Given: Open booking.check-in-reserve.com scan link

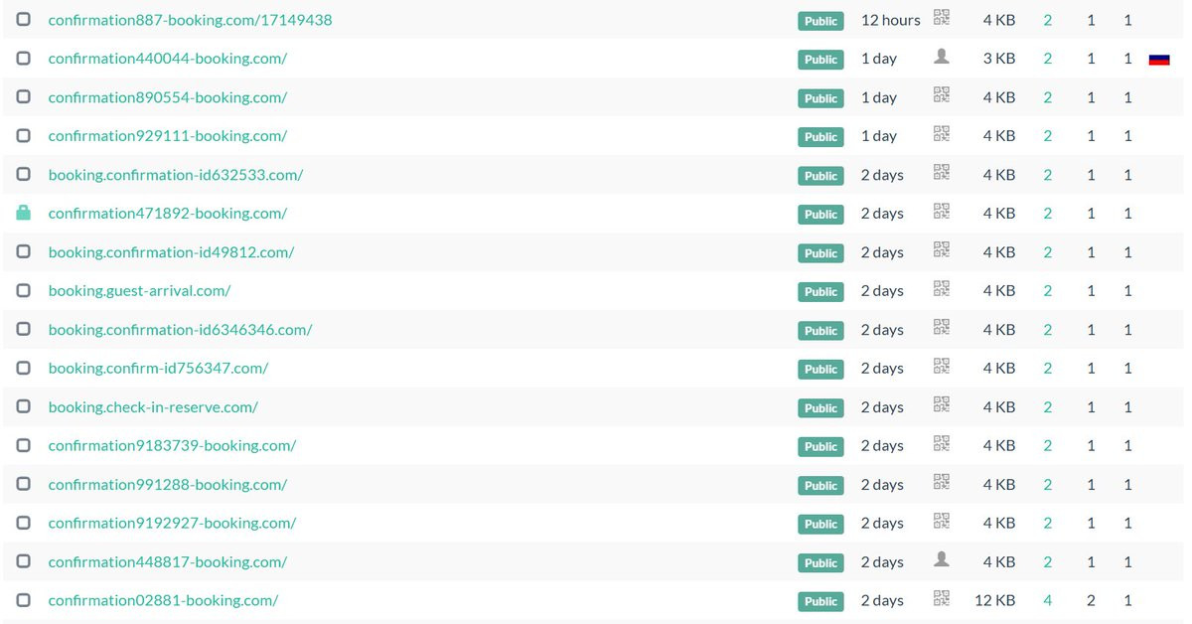Looking at the screenshot, I should 153,407.
